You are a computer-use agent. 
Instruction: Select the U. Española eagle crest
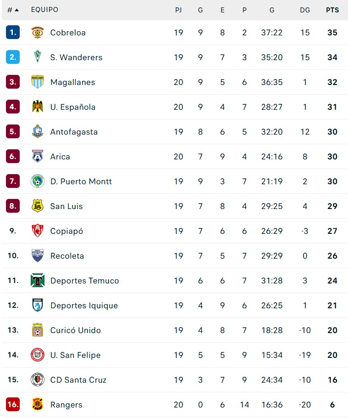pyautogui.click(x=38, y=107)
